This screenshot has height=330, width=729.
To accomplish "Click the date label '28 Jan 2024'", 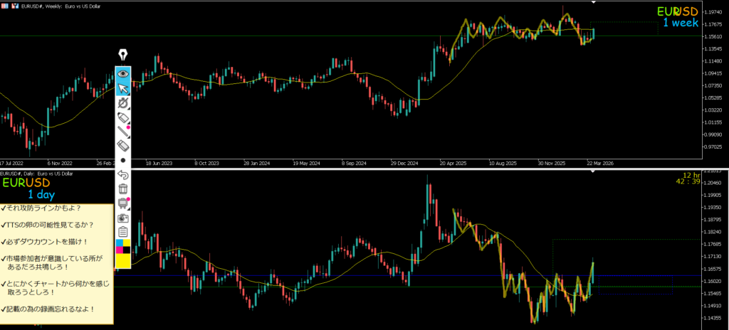I will (256, 164).
